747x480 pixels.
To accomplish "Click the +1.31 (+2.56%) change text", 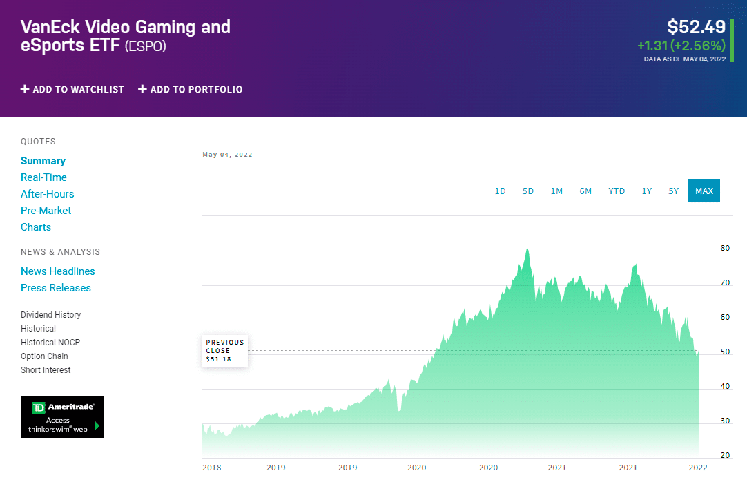I will coord(681,46).
